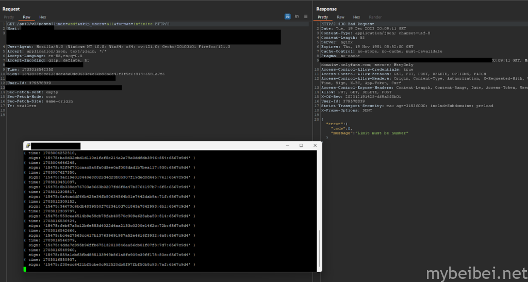Image resolution: width=528 pixels, height=282 pixels.
Task: Click the terminal's vertical scrollbar
Action: click(320, 247)
